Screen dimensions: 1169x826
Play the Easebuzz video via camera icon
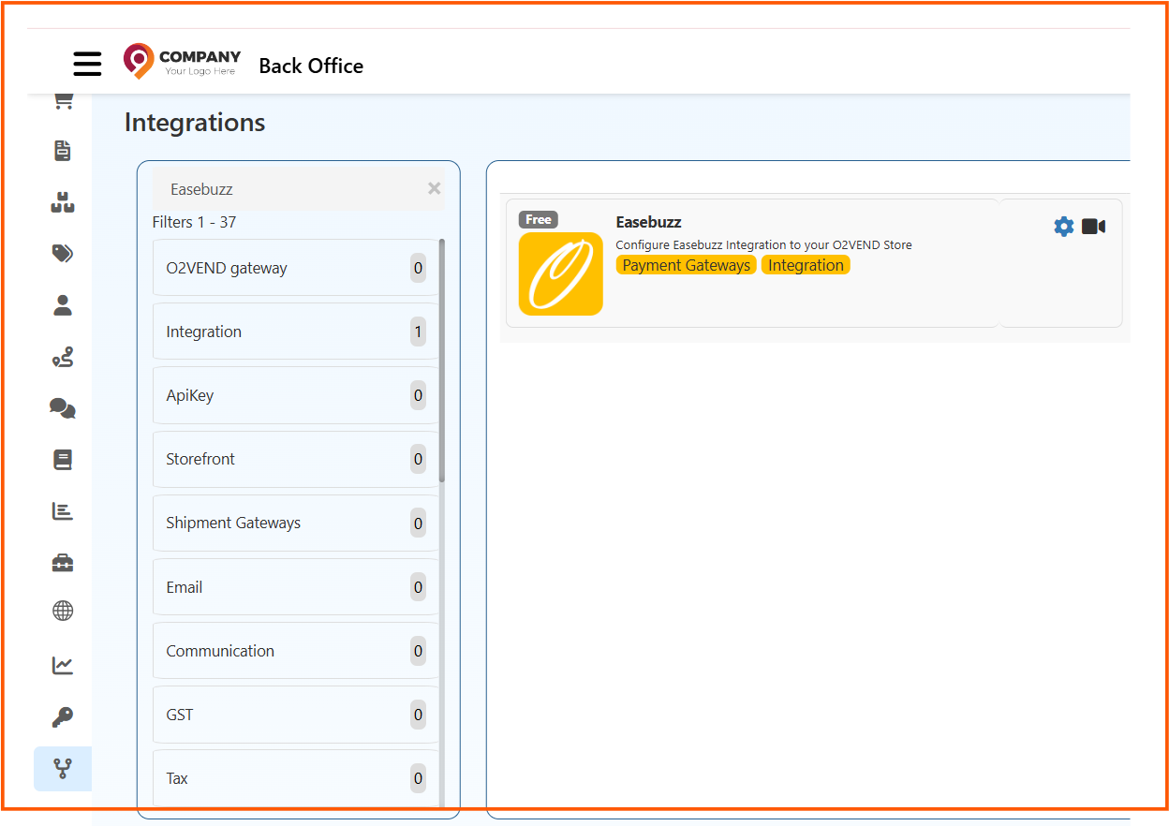point(1094,226)
